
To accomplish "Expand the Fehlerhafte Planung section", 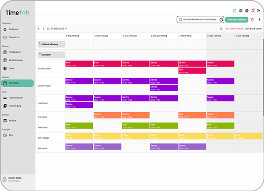I will click(40, 44).
